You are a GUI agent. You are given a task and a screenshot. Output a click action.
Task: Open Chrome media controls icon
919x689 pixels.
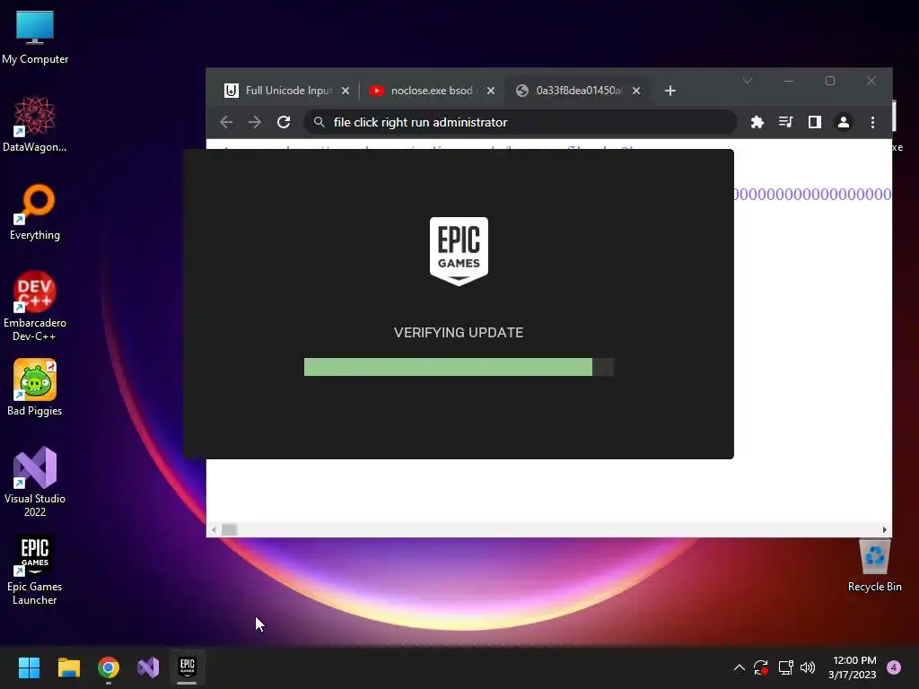785,122
